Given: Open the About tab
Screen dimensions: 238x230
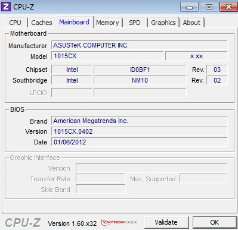Looking at the screenshot, I should click(191, 23).
